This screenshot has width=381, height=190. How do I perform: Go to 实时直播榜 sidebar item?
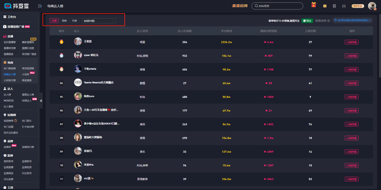click(10, 42)
